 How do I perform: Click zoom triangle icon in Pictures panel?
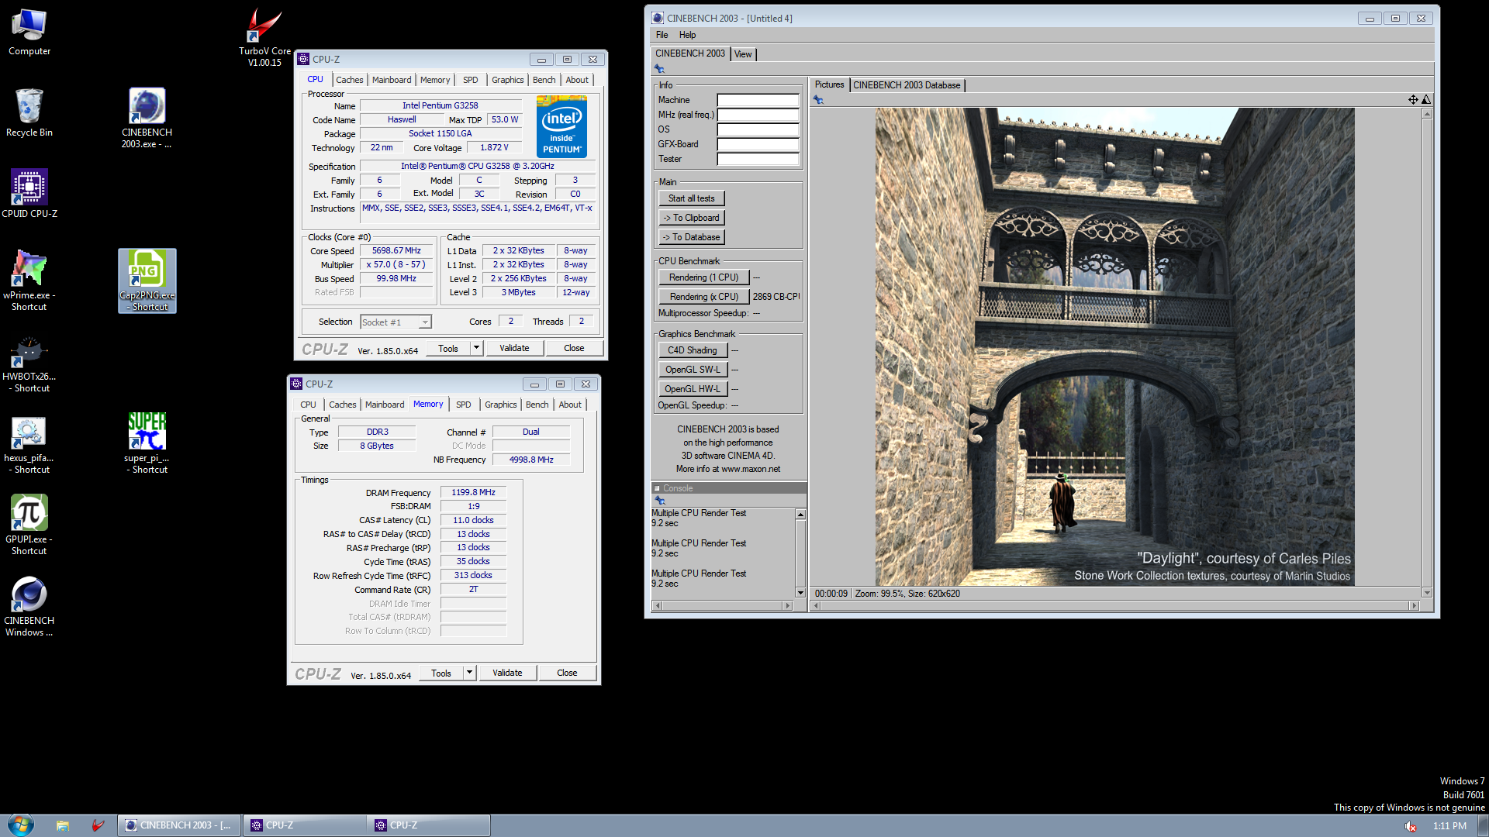[x=1425, y=99]
